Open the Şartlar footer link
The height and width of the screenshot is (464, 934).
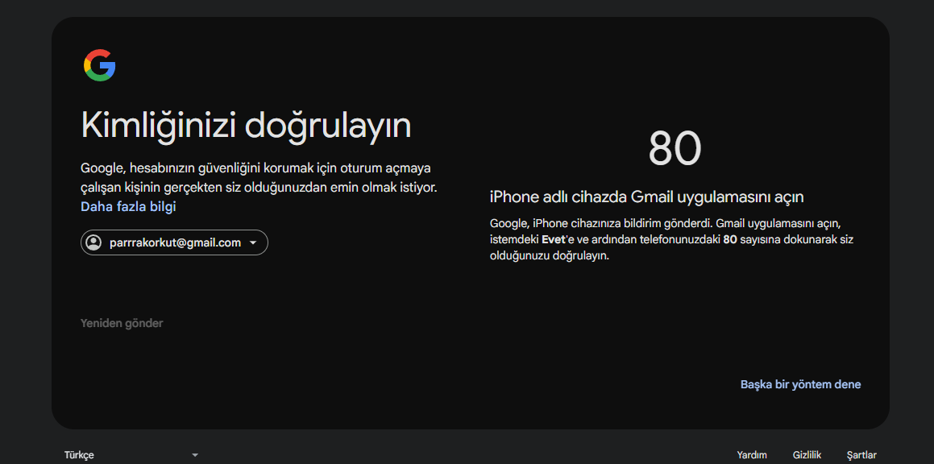tap(861, 455)
